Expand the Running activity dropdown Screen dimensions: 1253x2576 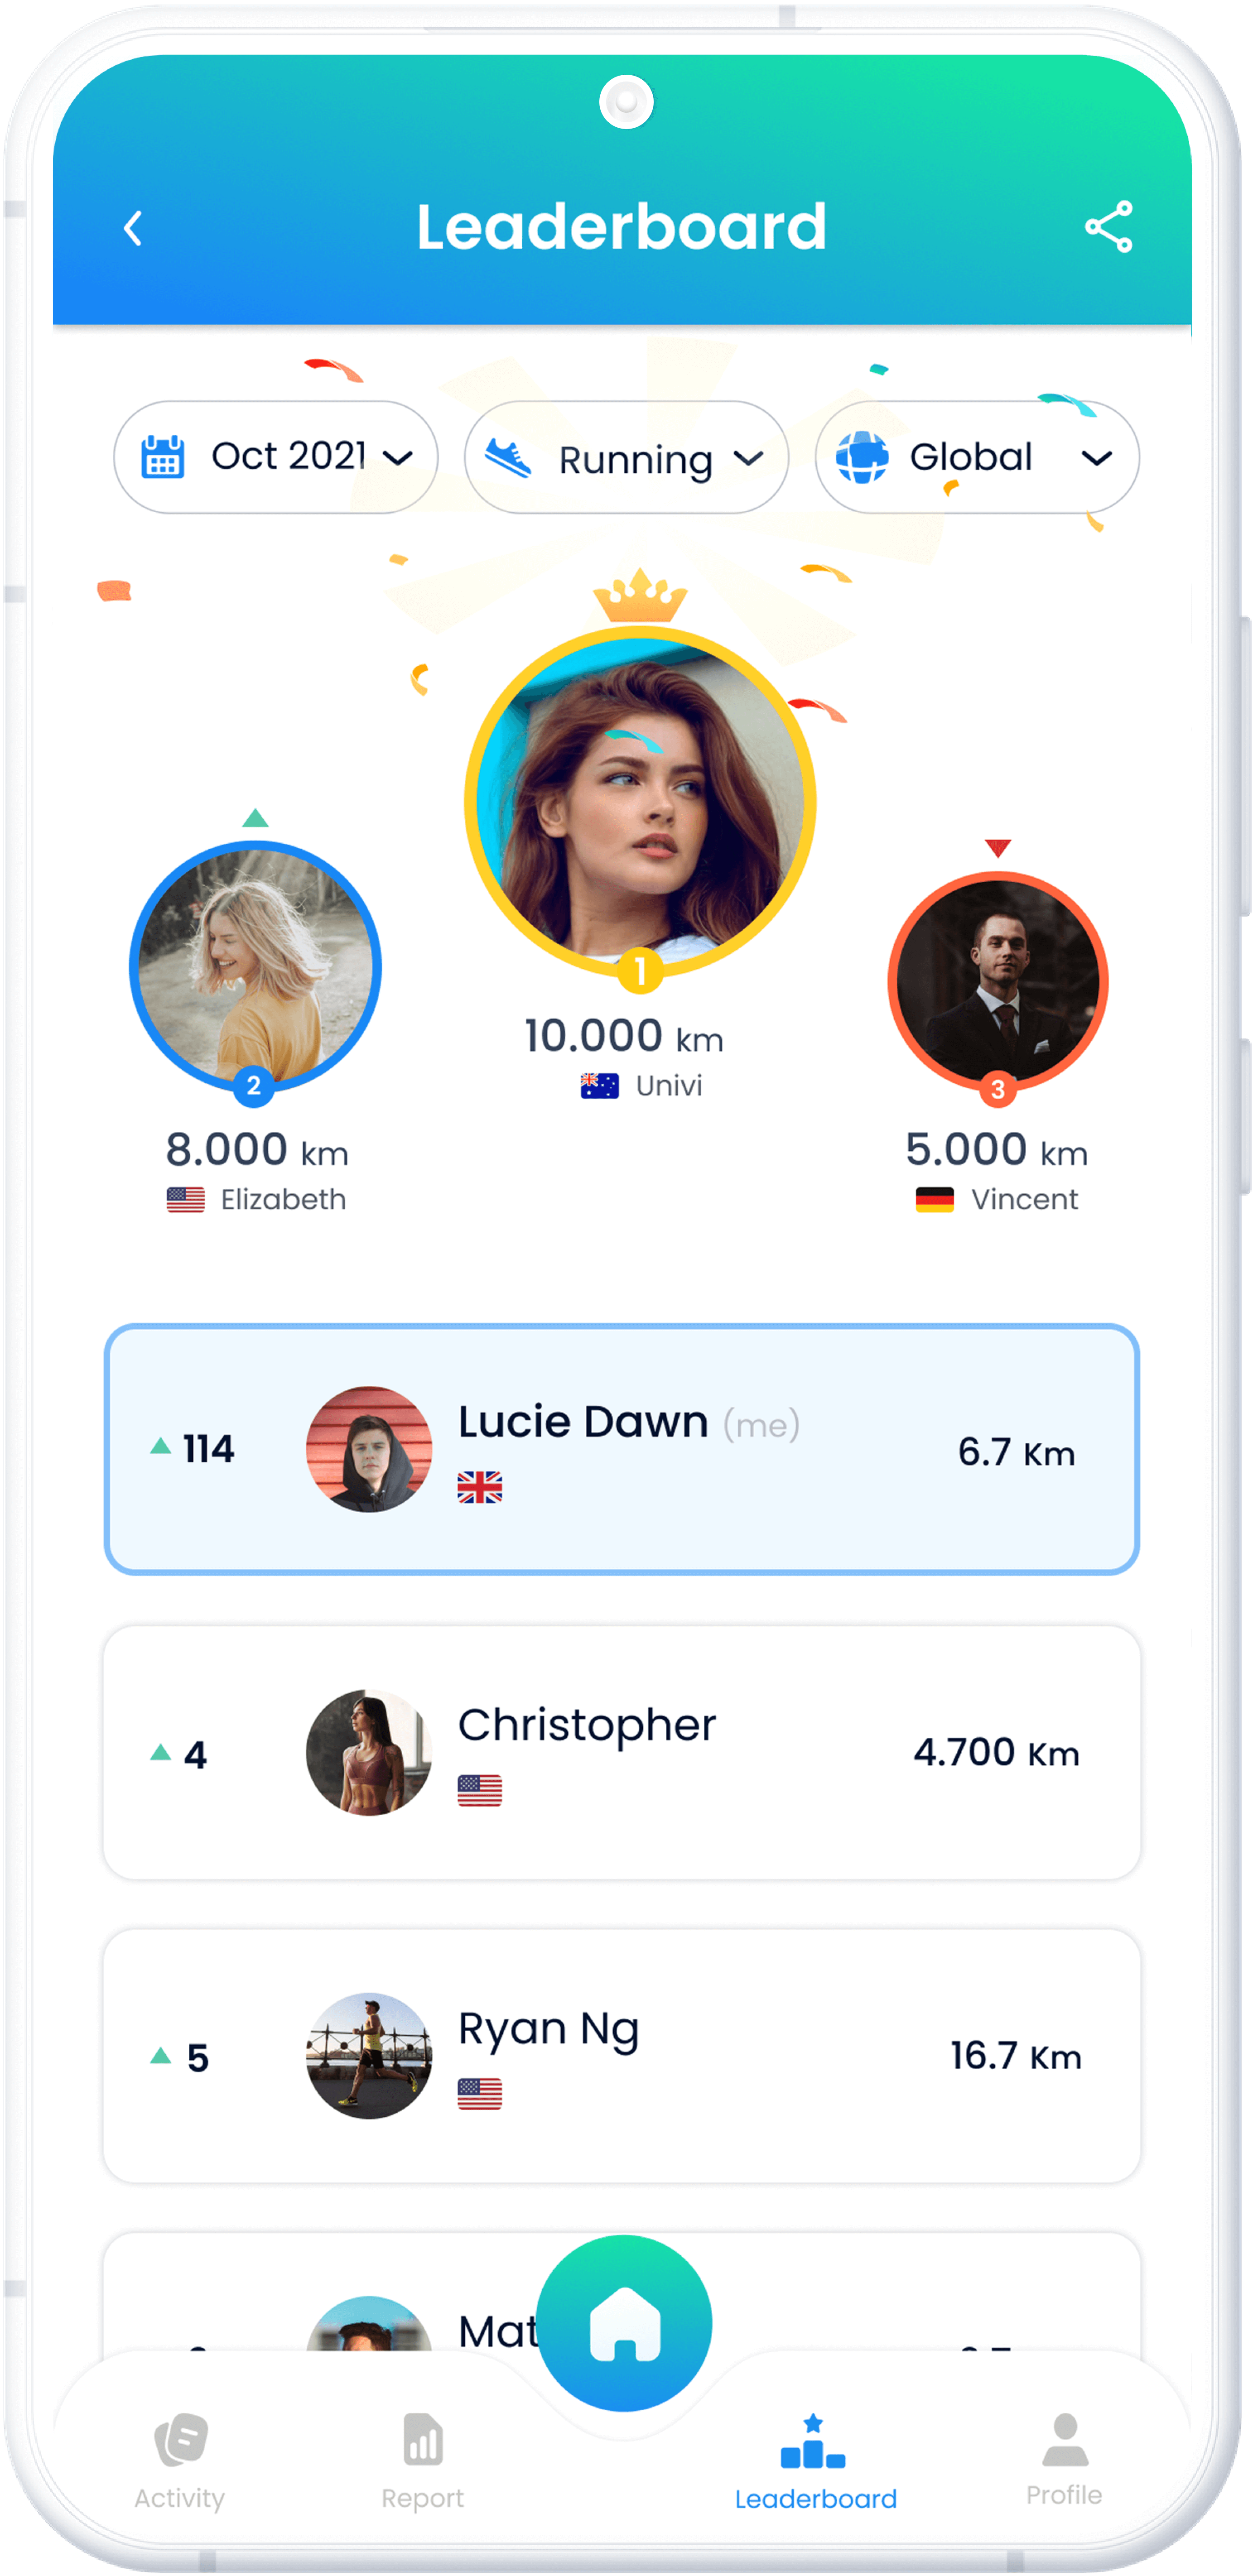click(x=626, y=457)
